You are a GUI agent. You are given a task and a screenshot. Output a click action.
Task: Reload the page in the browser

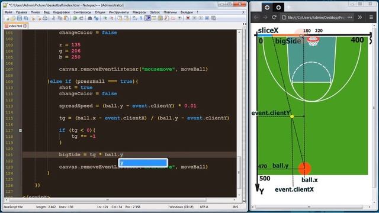click(x=274, y=17)
